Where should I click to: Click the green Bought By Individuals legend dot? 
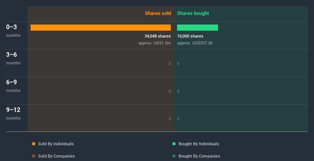pyautogui.click(x=174, y=144)
